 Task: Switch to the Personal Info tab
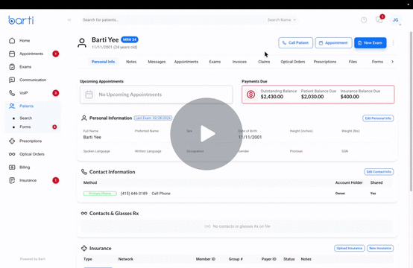point(103,62)
